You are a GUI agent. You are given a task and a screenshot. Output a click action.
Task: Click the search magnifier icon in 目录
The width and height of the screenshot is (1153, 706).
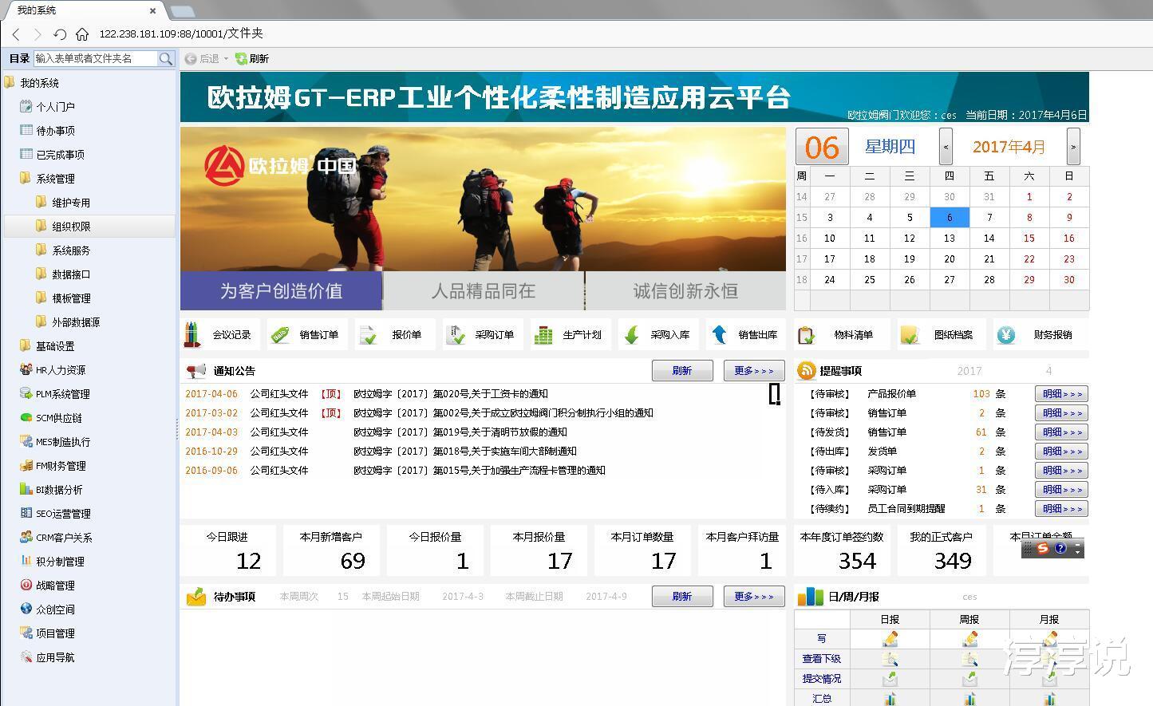[166, 58]
